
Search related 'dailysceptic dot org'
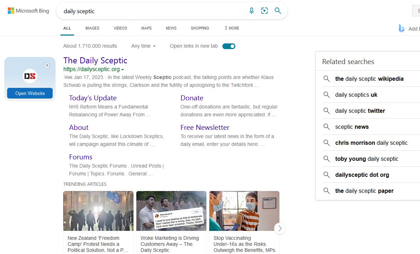point(362,175)
